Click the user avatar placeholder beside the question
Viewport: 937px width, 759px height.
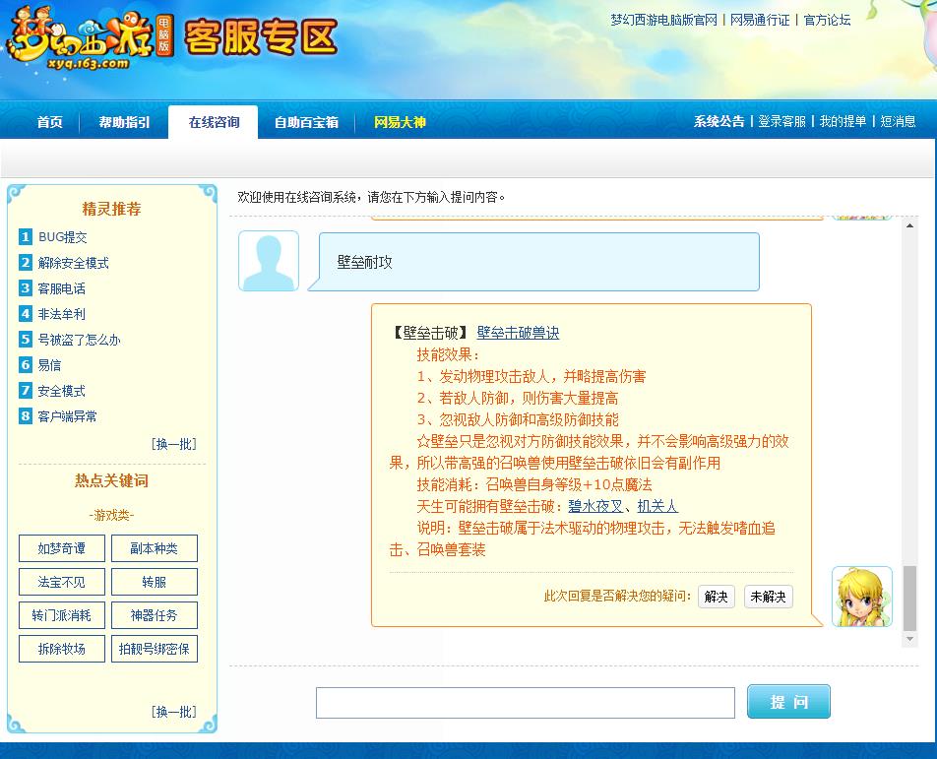[x=268, y=260]
